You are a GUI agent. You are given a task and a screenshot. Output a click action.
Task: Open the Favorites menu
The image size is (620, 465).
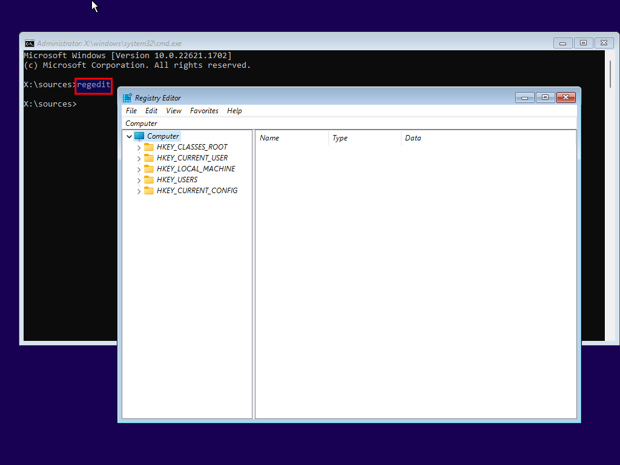tap(204, 111)
